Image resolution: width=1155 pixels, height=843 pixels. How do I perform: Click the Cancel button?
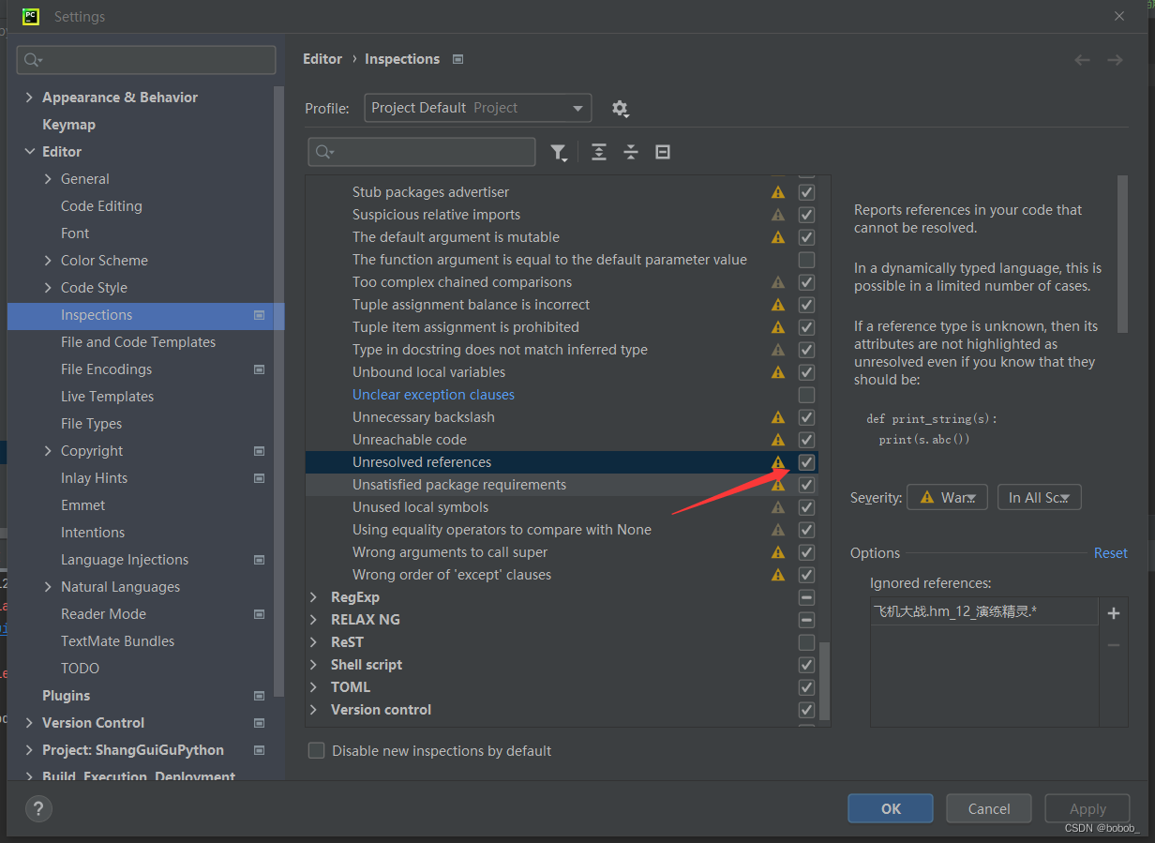pos(989,808)
